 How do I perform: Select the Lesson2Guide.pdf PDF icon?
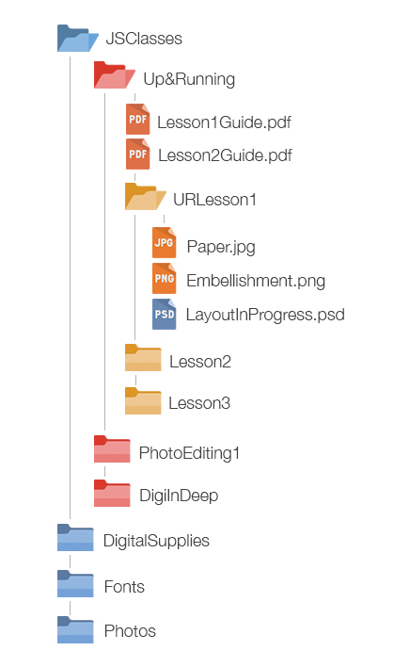click(x=138, y=154)
